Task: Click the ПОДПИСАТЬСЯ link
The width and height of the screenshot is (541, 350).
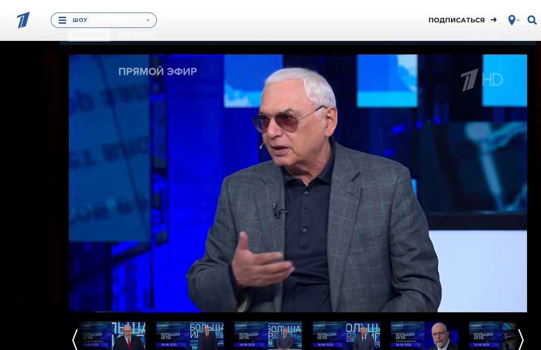Action: pyautogui.click(x=456, y=20)
